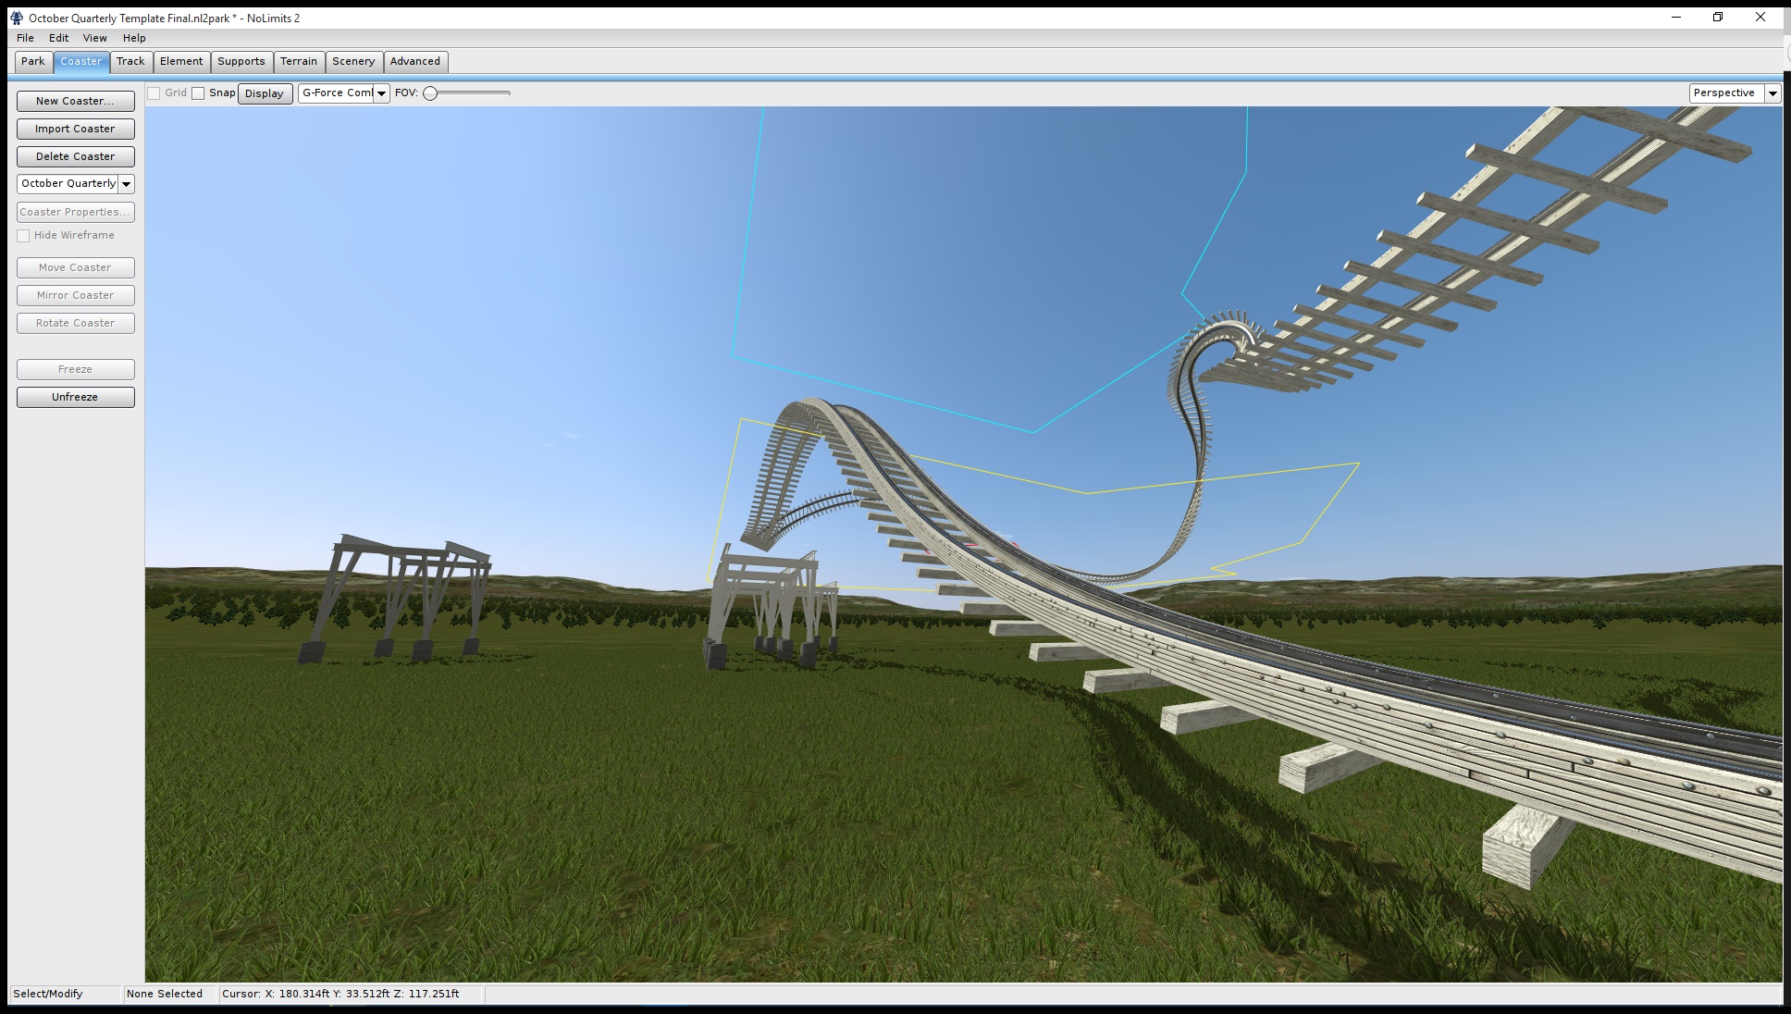Check the Hide Wireframe option
Image resolution: width=1791 pixels, height=1014 pixels.
pyautogui.click(x=24, y=236)
